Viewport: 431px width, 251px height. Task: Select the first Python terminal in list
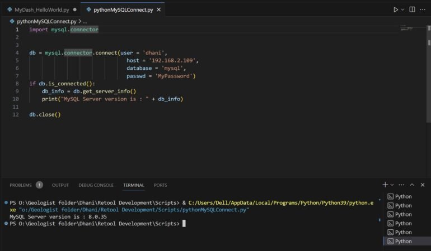(403, 196)
